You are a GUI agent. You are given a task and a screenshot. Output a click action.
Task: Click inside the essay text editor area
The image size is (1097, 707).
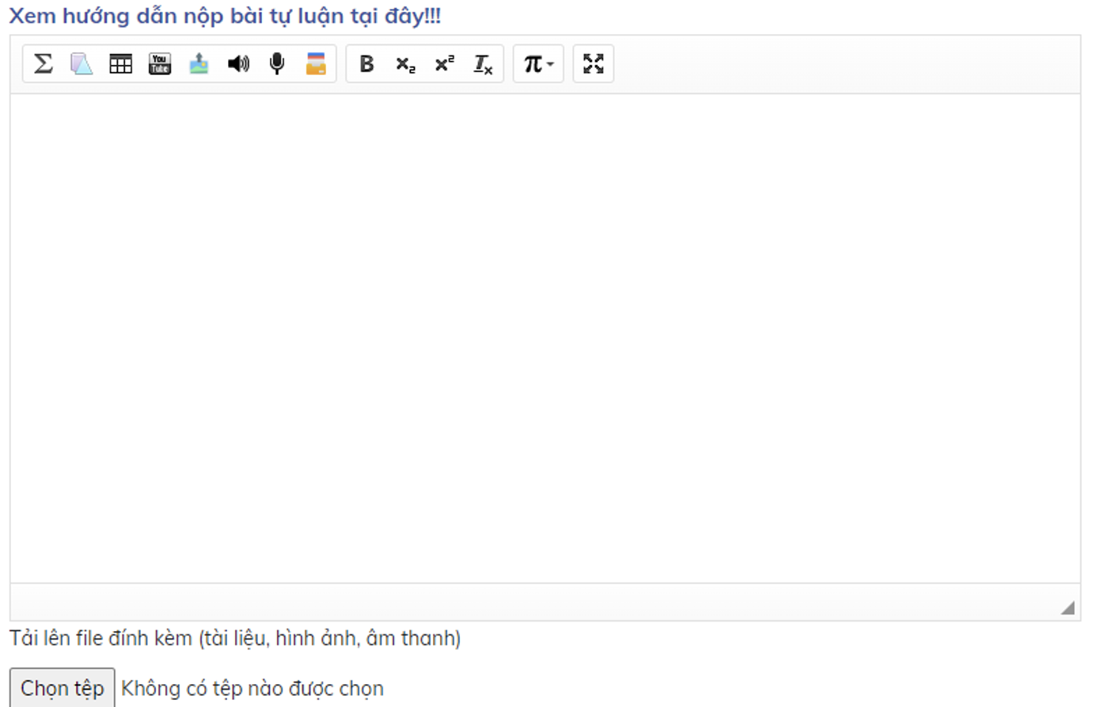click(x=545, y=338)
